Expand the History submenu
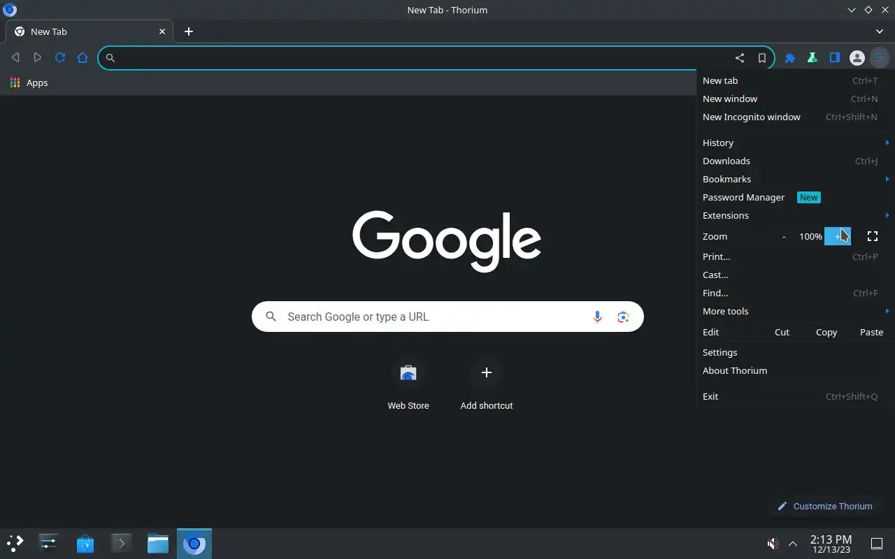 coord(796,143)
